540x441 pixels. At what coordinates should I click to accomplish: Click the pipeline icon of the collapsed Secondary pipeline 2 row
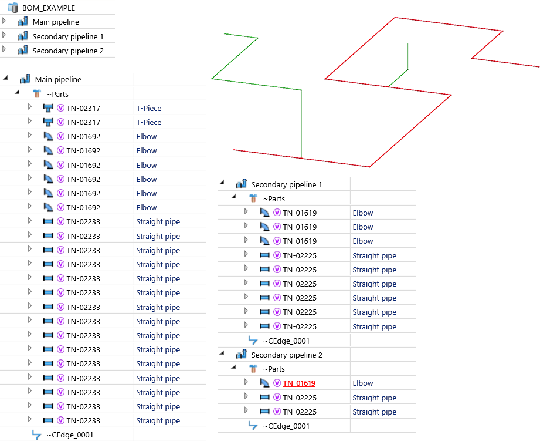pos(23,51)
